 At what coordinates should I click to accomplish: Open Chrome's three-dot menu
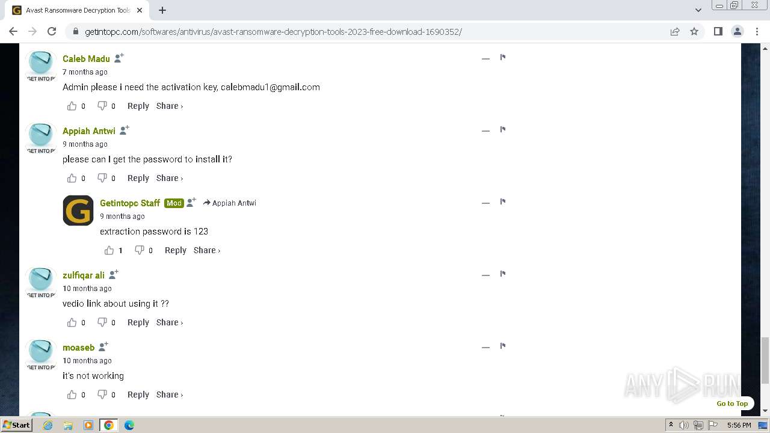(x=757, y=31)
